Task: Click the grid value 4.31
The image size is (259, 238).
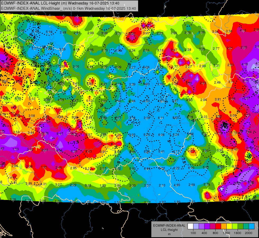Action: point(43,184)
